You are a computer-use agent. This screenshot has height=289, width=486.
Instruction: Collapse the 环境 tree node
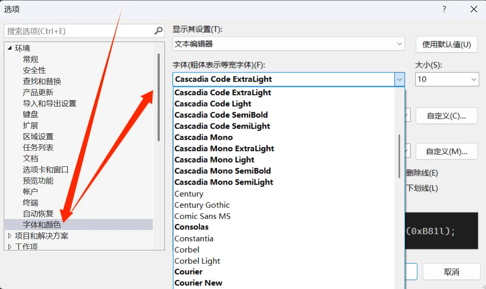point(9,48)
